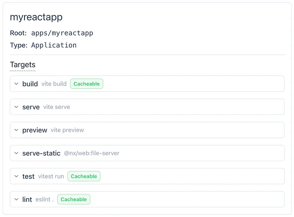Expand the serve target chevron
Image resolution: width=294 pixels, height=217 pixels.
[x=16, y=107]
